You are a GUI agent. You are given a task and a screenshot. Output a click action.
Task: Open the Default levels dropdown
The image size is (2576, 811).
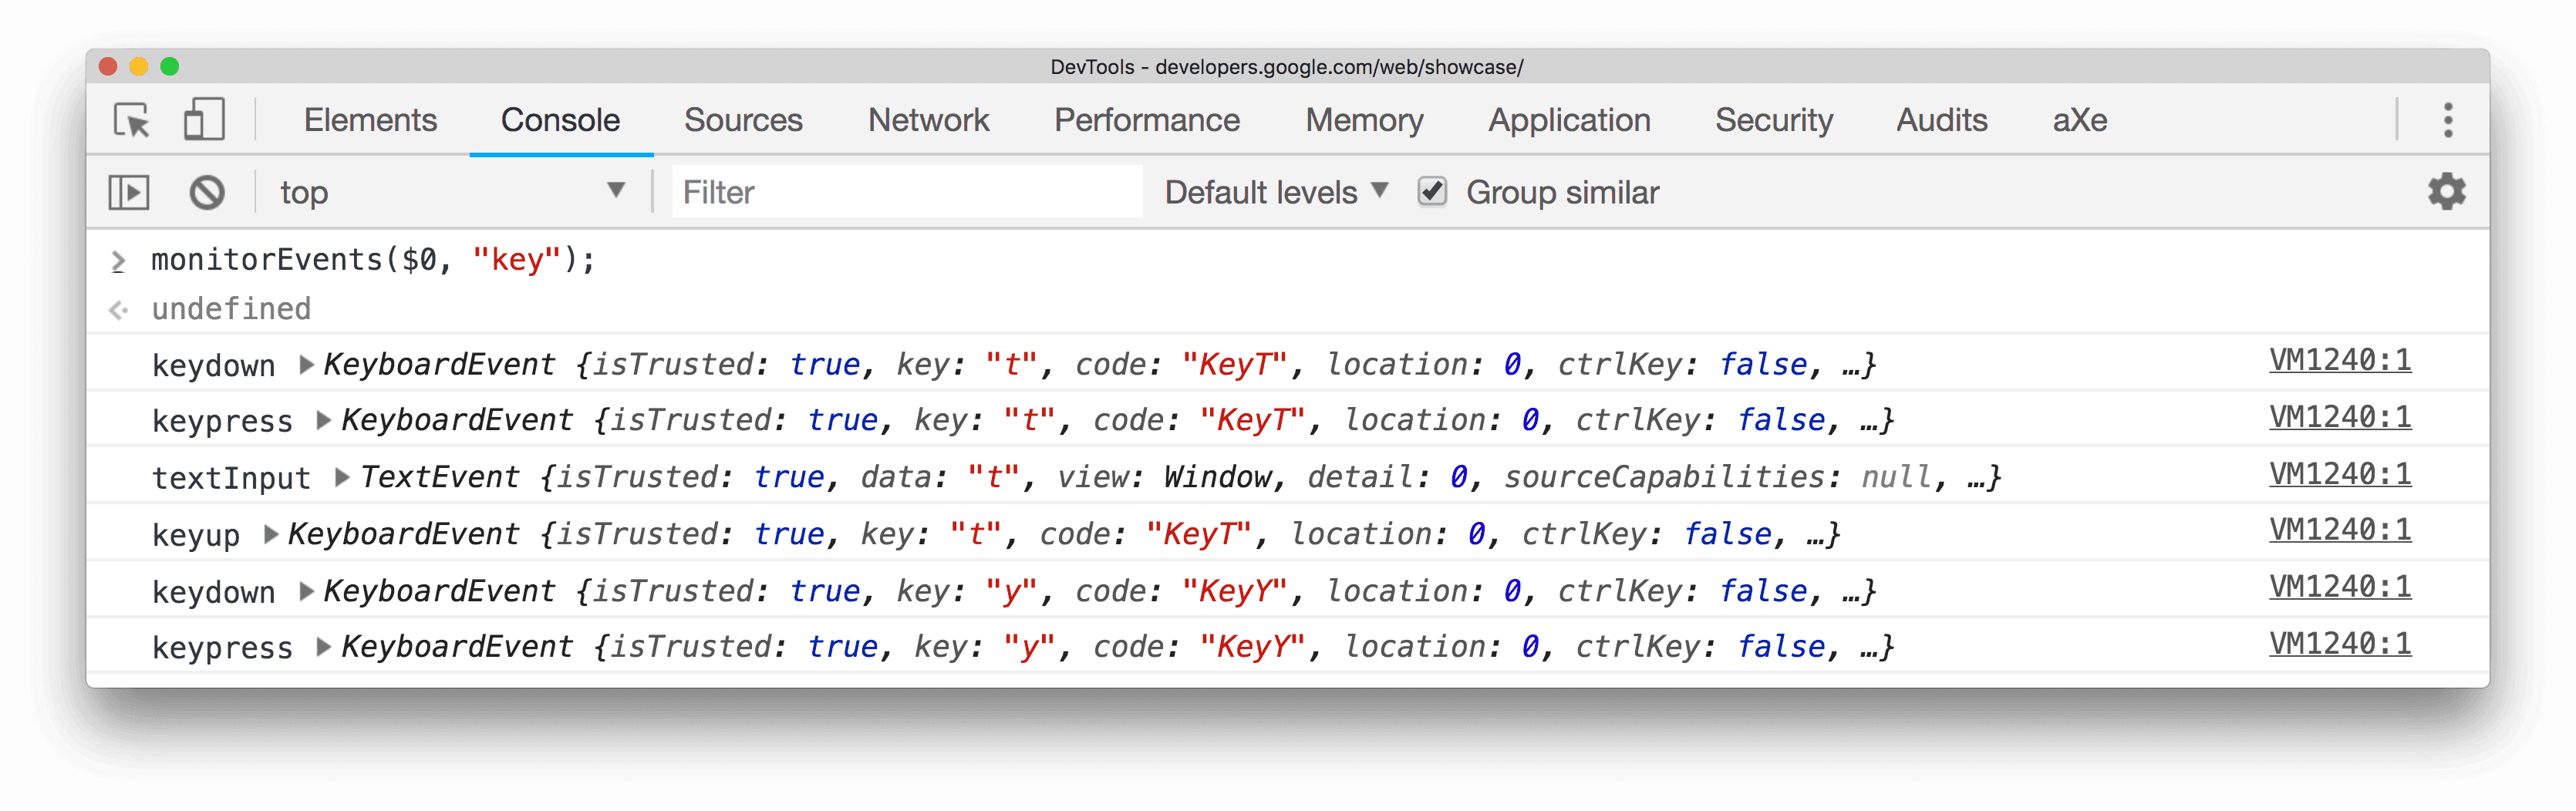click(x=1276, y=192)
